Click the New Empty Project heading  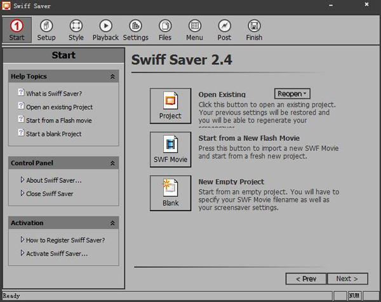231,181
